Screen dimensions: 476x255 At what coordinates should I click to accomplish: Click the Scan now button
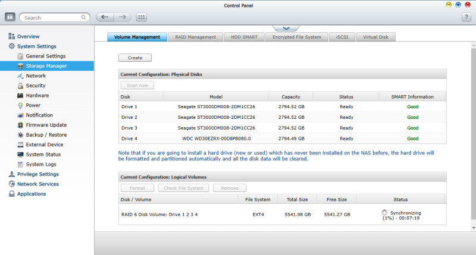click(137, 86)
